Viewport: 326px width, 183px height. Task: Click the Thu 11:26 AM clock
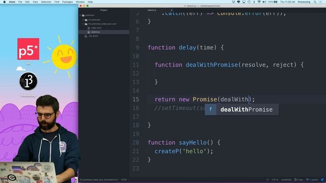pos(287,2)
